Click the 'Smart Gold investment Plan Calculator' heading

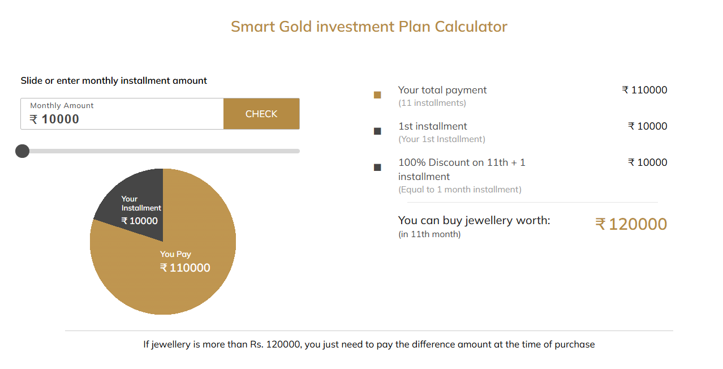click(x=369, y=27)
